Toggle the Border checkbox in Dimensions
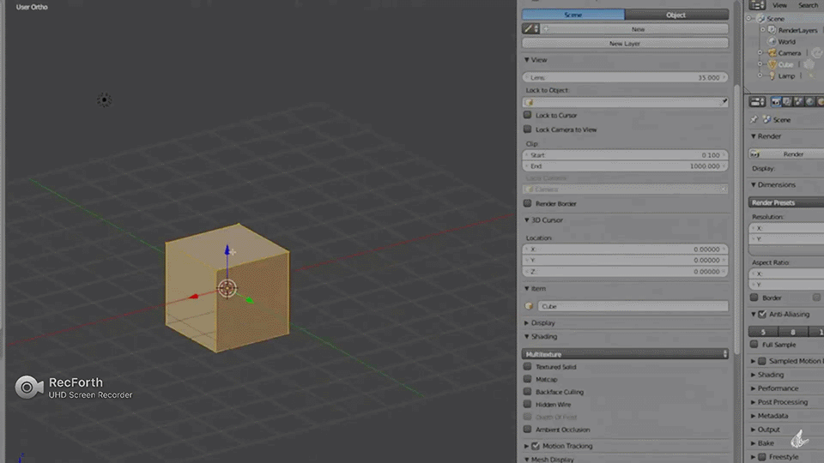 [754, 298]
